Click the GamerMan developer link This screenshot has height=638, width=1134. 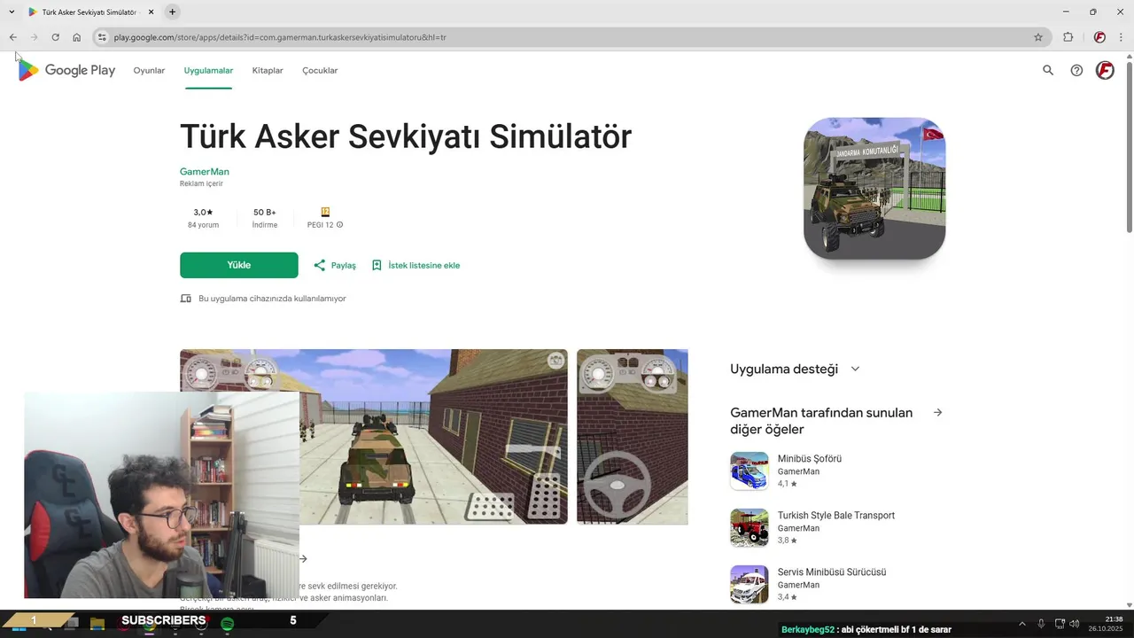coord(205,171)
